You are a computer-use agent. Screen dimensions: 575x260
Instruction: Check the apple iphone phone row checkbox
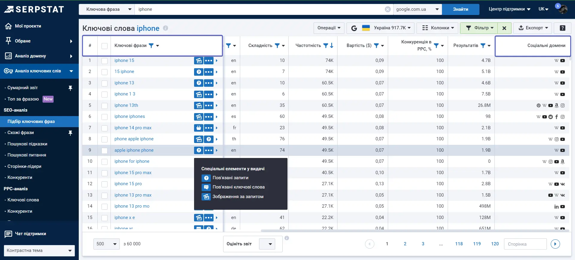coord(105,150)
